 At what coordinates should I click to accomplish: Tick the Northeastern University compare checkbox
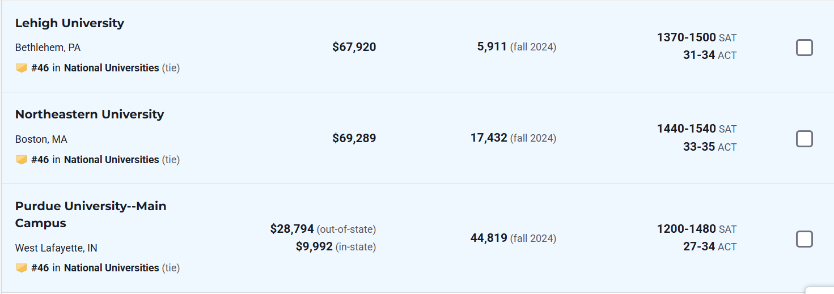pos(804,139)
